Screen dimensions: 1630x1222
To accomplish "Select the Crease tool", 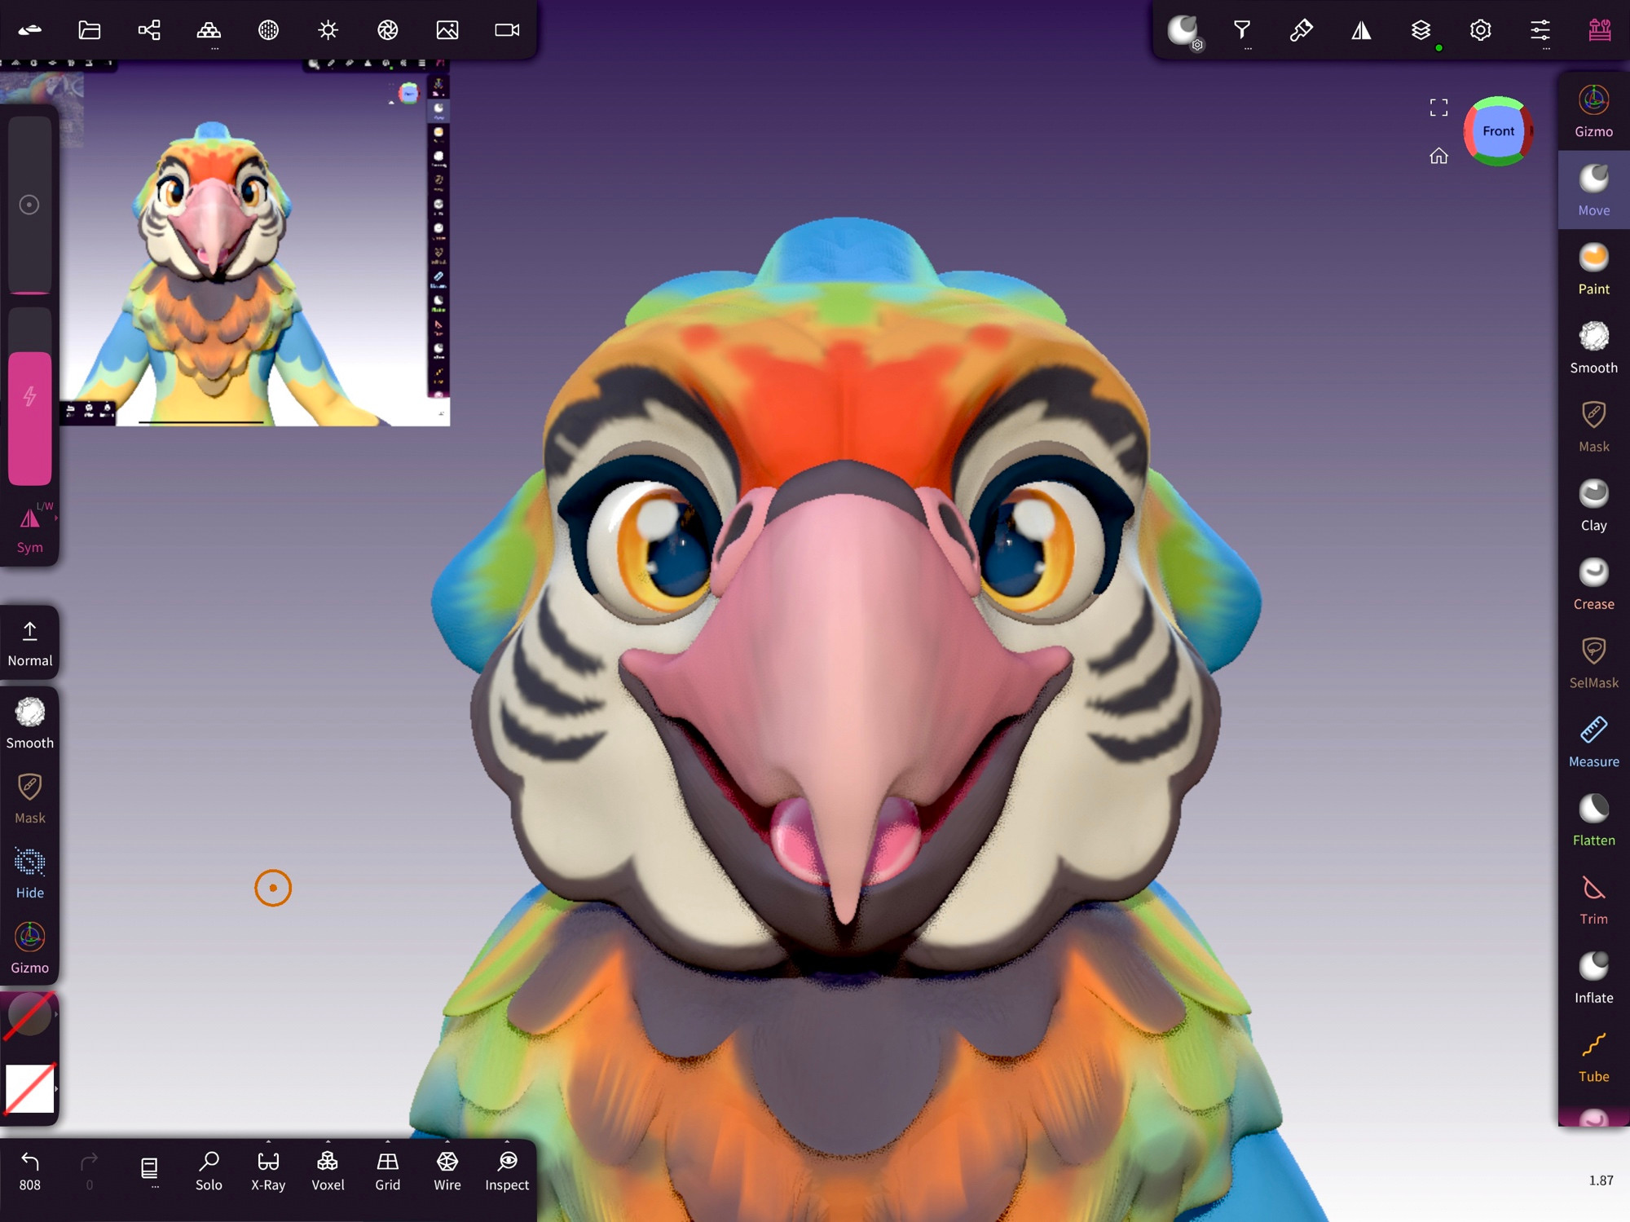I will 1593,585.
